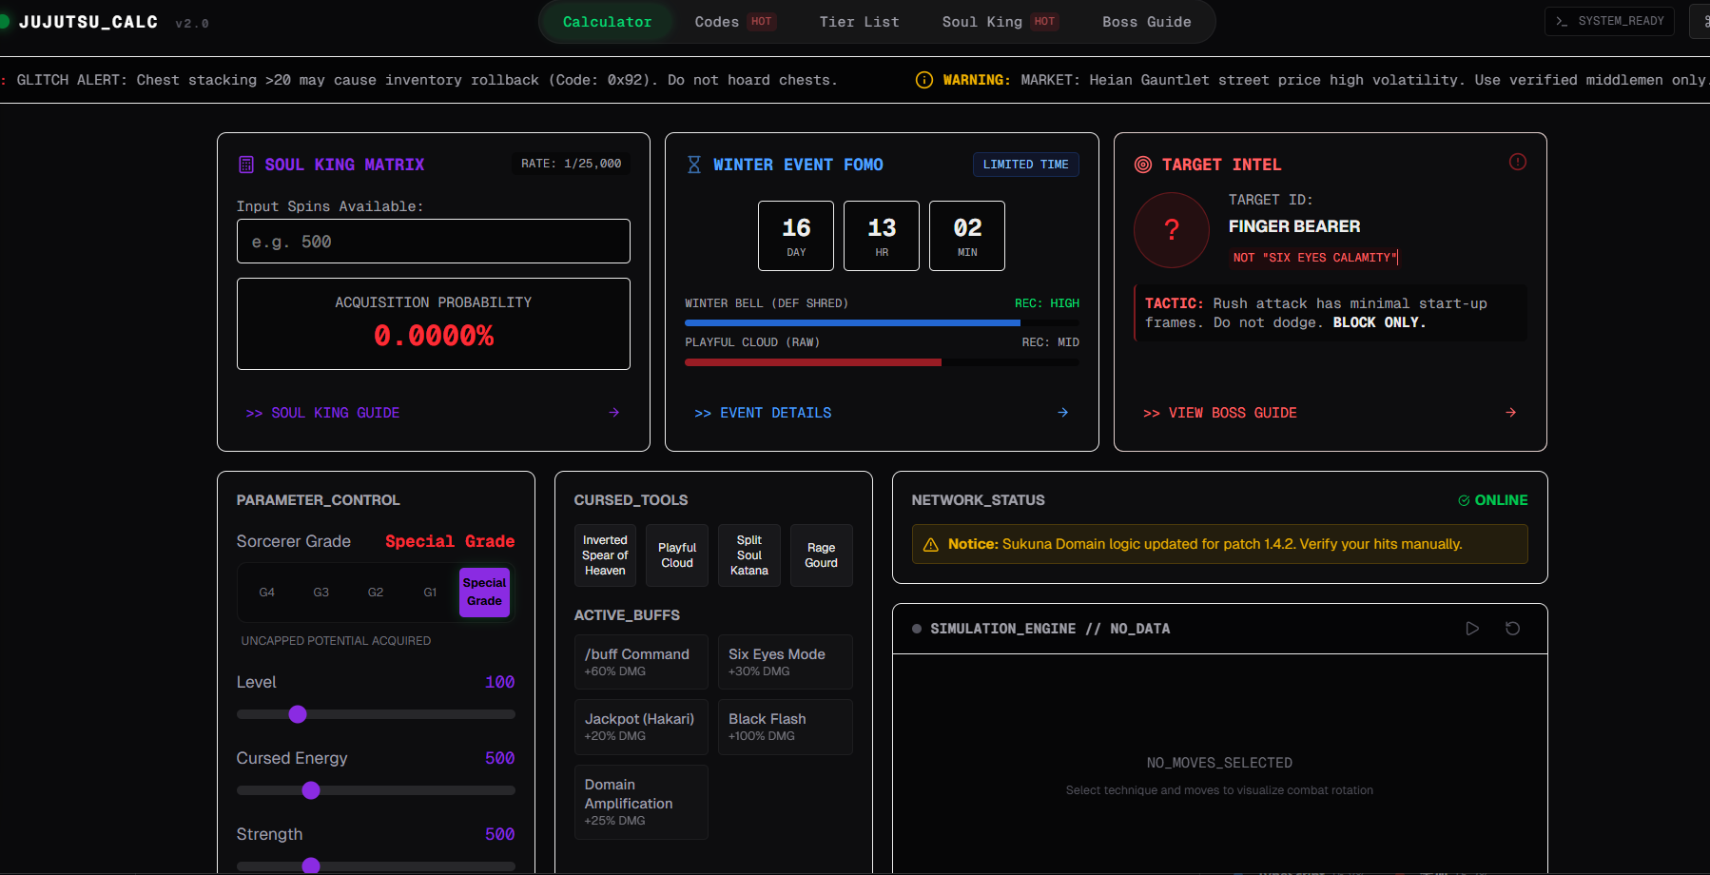This screenshot has height=875, width=1710.
Task: Expand Soul King Guide arrow
Action: click(614, 413)
